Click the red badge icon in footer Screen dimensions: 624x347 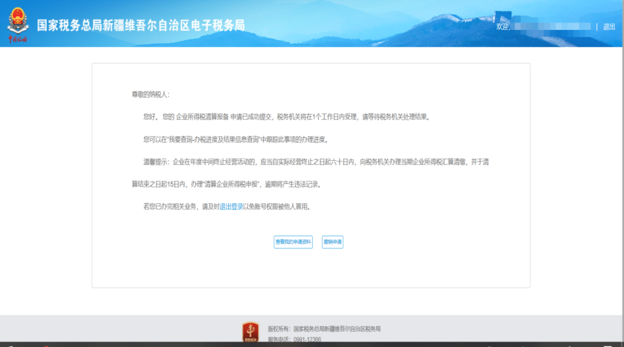(x=250, y=333)
